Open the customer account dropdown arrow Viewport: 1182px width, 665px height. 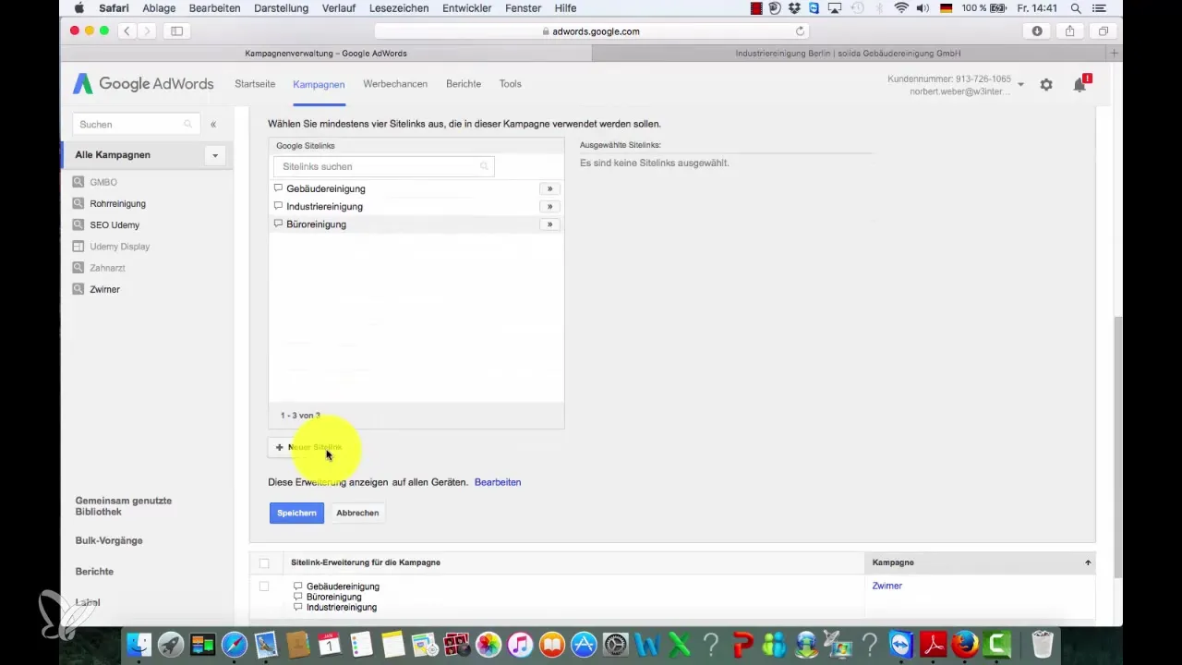pyautogui.click(x=1021, y=84)
